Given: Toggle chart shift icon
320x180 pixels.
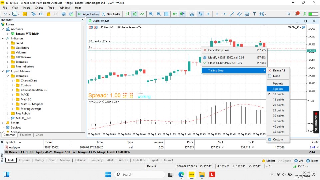Looking at the screenshot, I should coord(182,14).
